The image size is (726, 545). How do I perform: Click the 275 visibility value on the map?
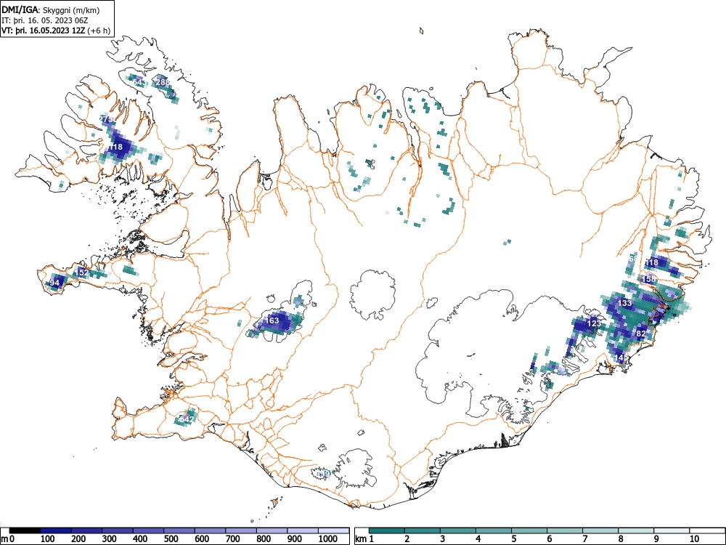coord(106,119)
